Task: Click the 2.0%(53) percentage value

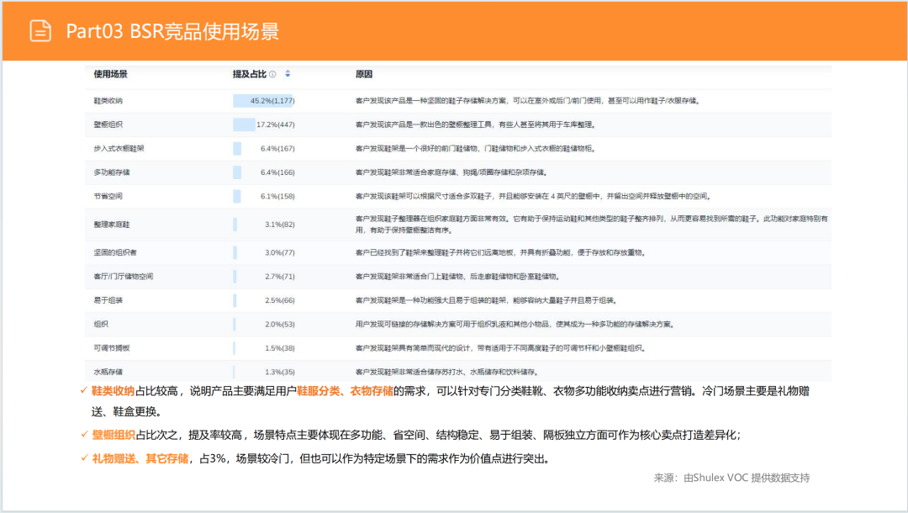Action: [280, 324]
